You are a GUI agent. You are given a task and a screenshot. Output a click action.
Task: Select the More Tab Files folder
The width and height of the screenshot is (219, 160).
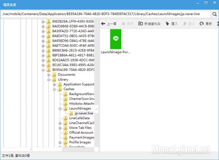coord(80,128)
